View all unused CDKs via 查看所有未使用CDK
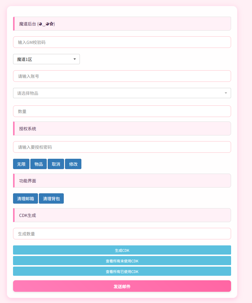Image resolution: width=252 pixels, height=303 pixels. (x=121, y=261)
